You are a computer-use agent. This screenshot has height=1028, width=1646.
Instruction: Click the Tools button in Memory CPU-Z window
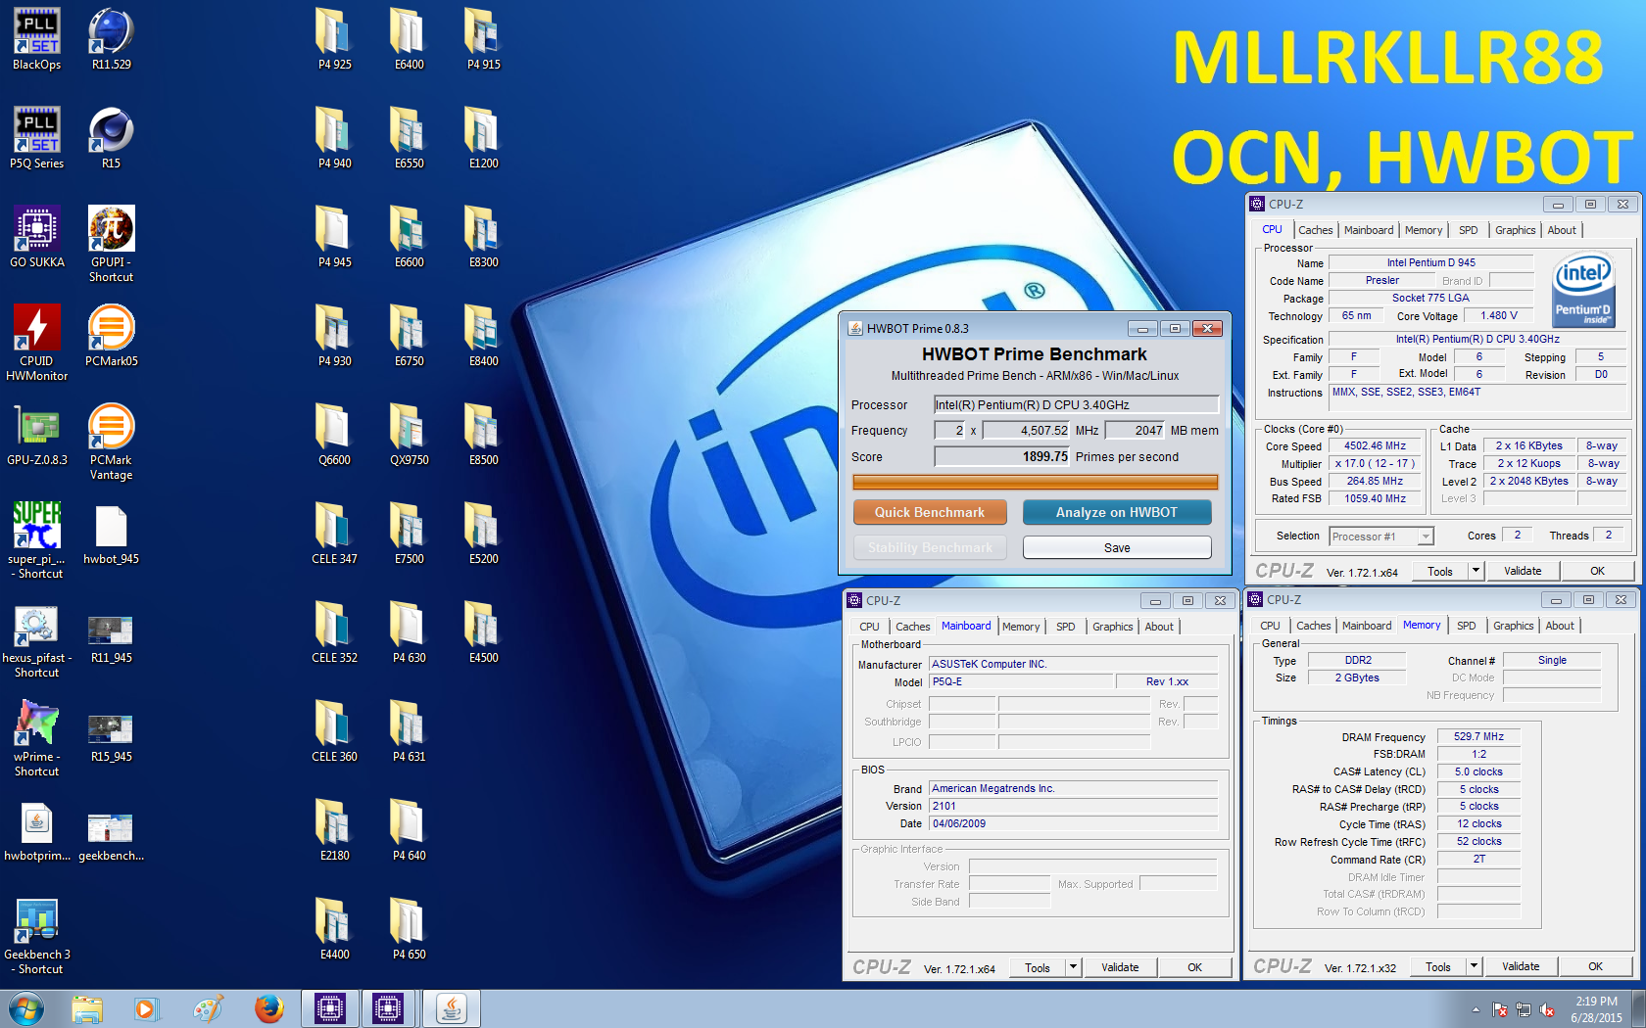pos(1438,966)
